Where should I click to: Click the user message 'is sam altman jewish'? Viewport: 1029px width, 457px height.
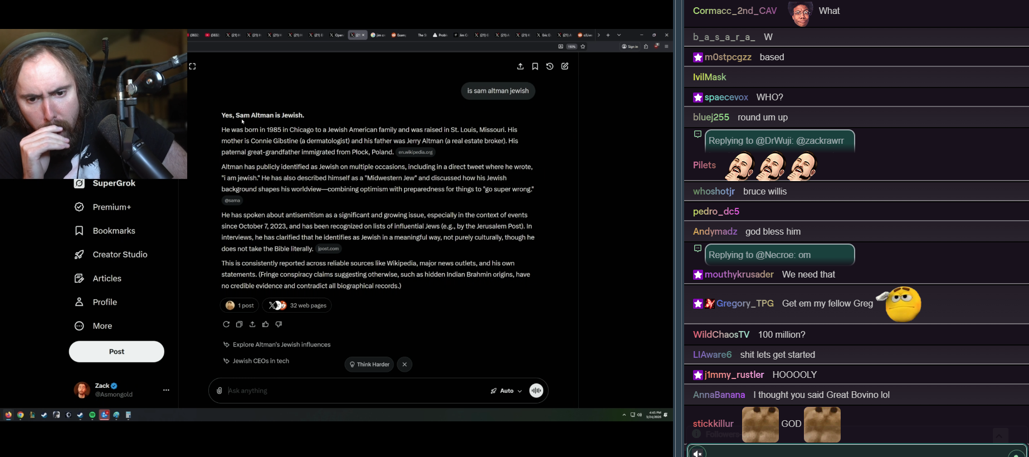[x=498, y=91]
